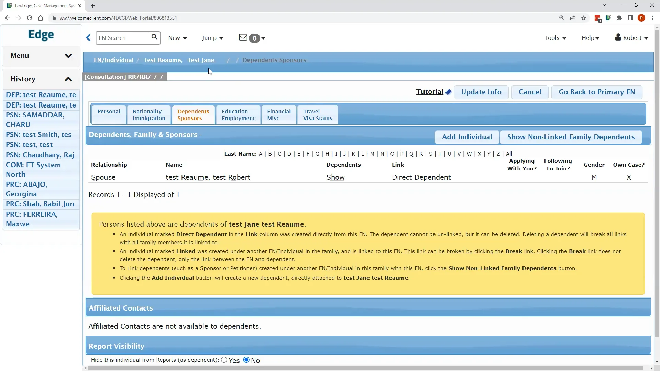Expand the Tools dropdown

pos(555,38)
